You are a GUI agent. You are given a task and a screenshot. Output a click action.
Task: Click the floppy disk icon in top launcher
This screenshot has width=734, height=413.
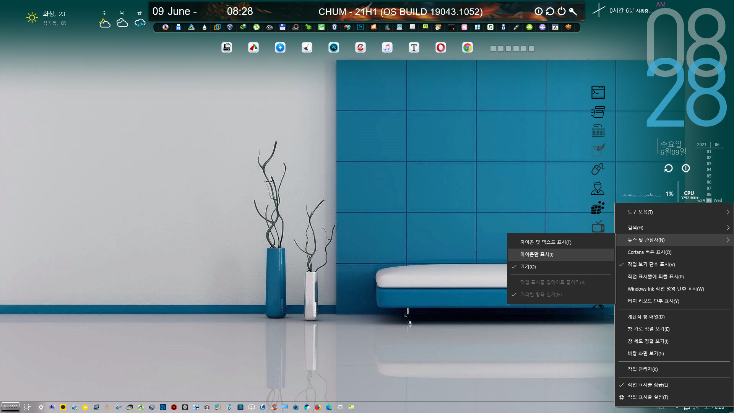coord(283,27)
